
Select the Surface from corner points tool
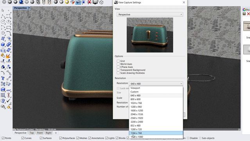[x=3, y=39]
